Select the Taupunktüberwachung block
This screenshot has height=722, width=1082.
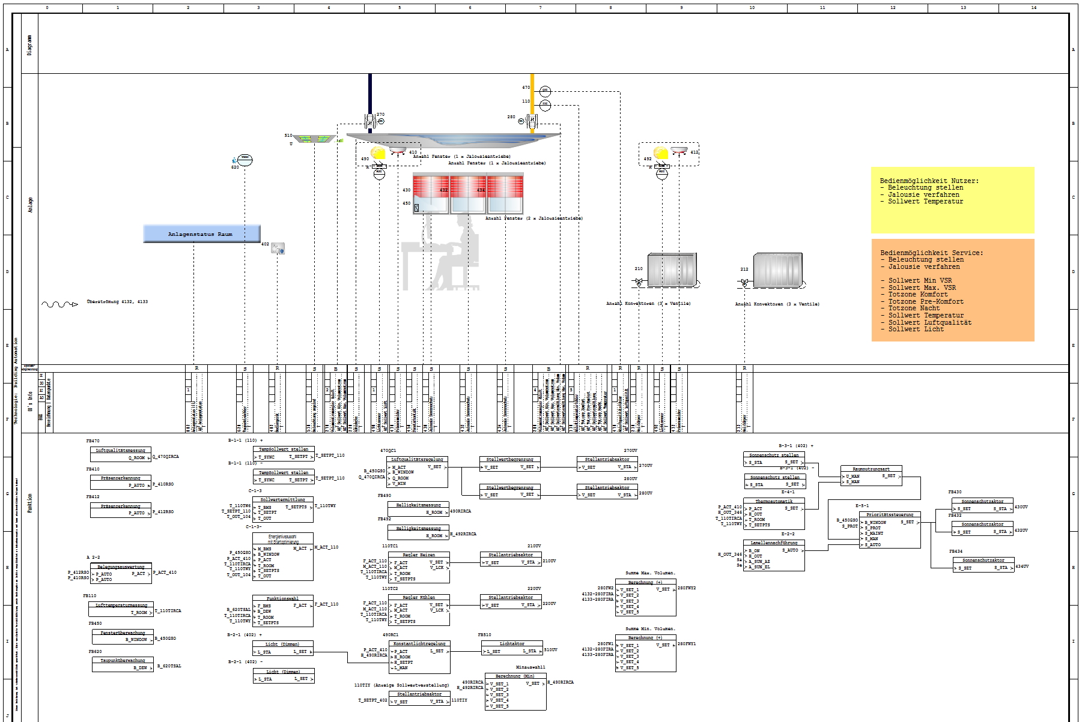123,664
